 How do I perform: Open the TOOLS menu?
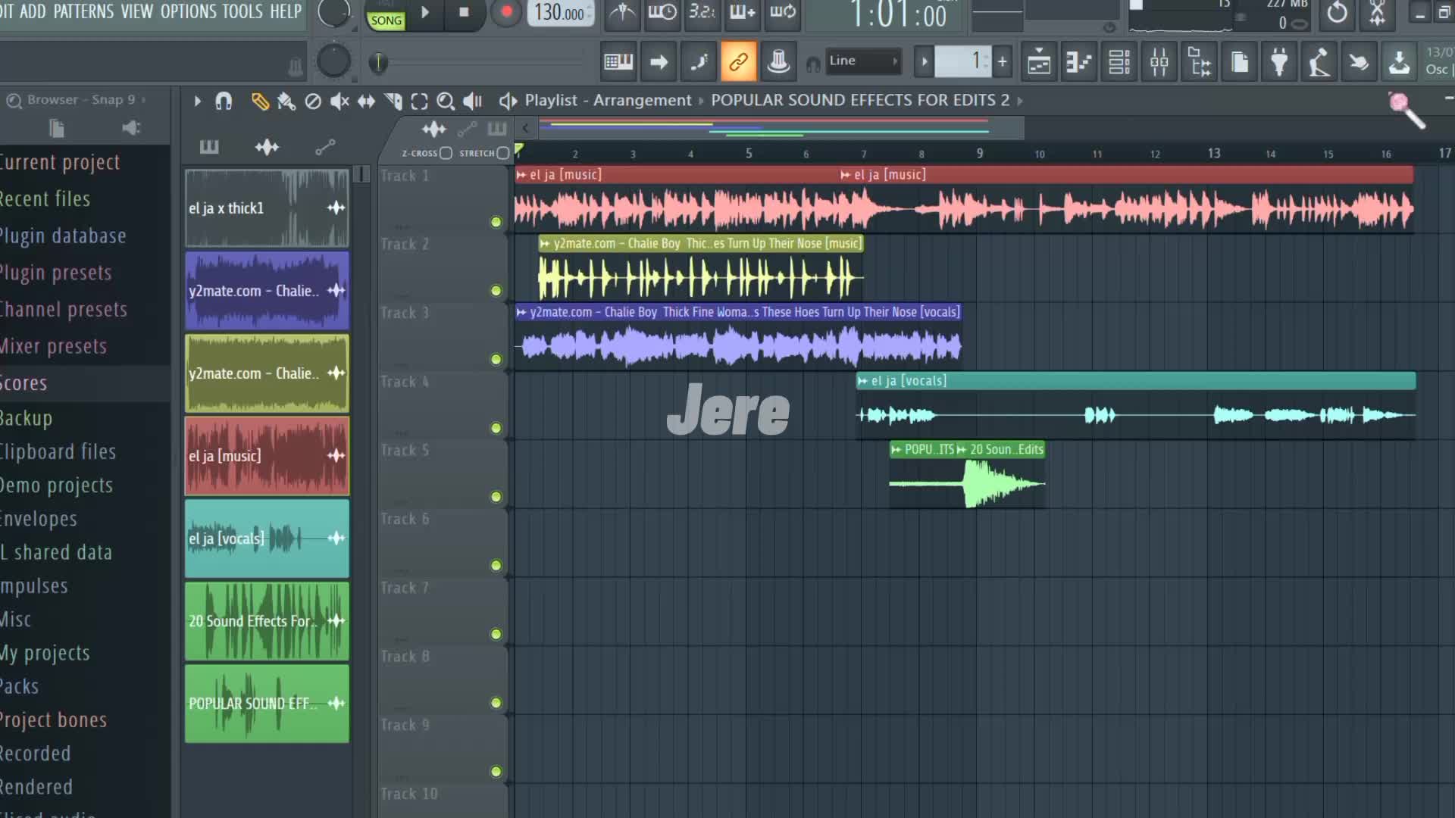(x=242, y=11)
